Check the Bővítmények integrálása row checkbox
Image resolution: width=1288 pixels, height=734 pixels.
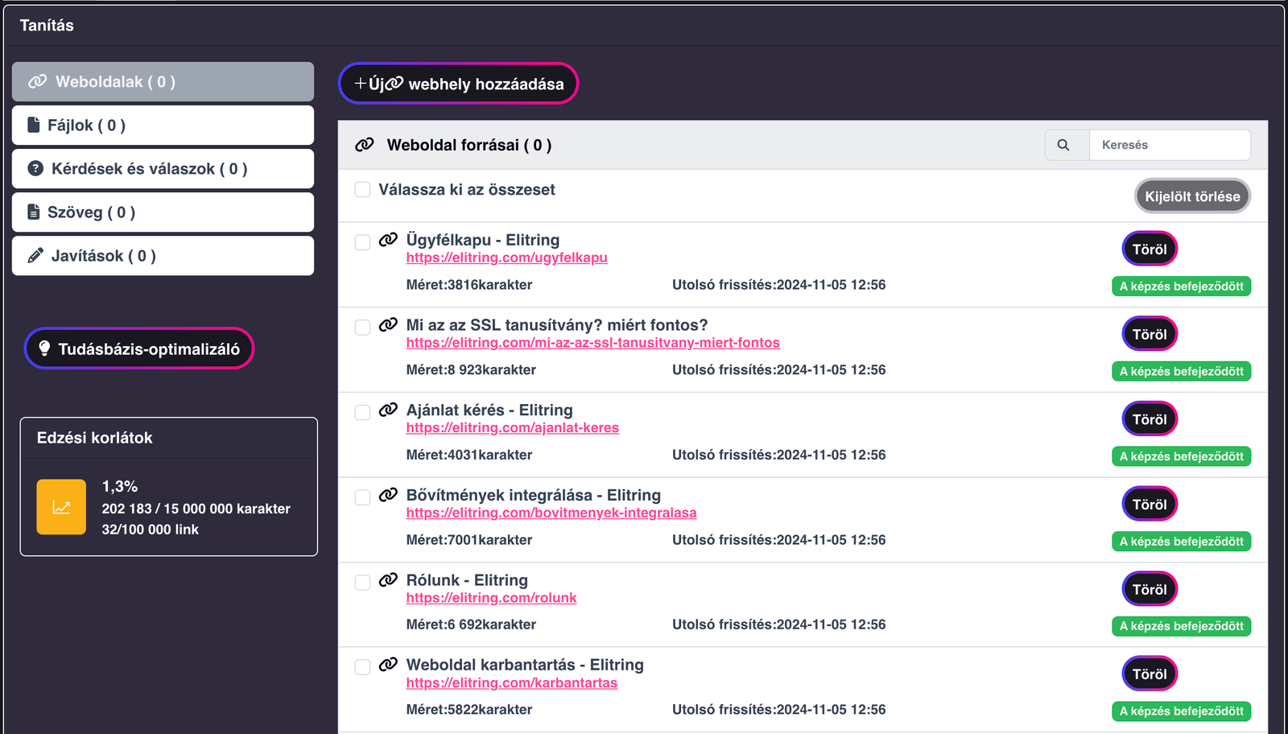pyautogui.click(x=363, y=497)
